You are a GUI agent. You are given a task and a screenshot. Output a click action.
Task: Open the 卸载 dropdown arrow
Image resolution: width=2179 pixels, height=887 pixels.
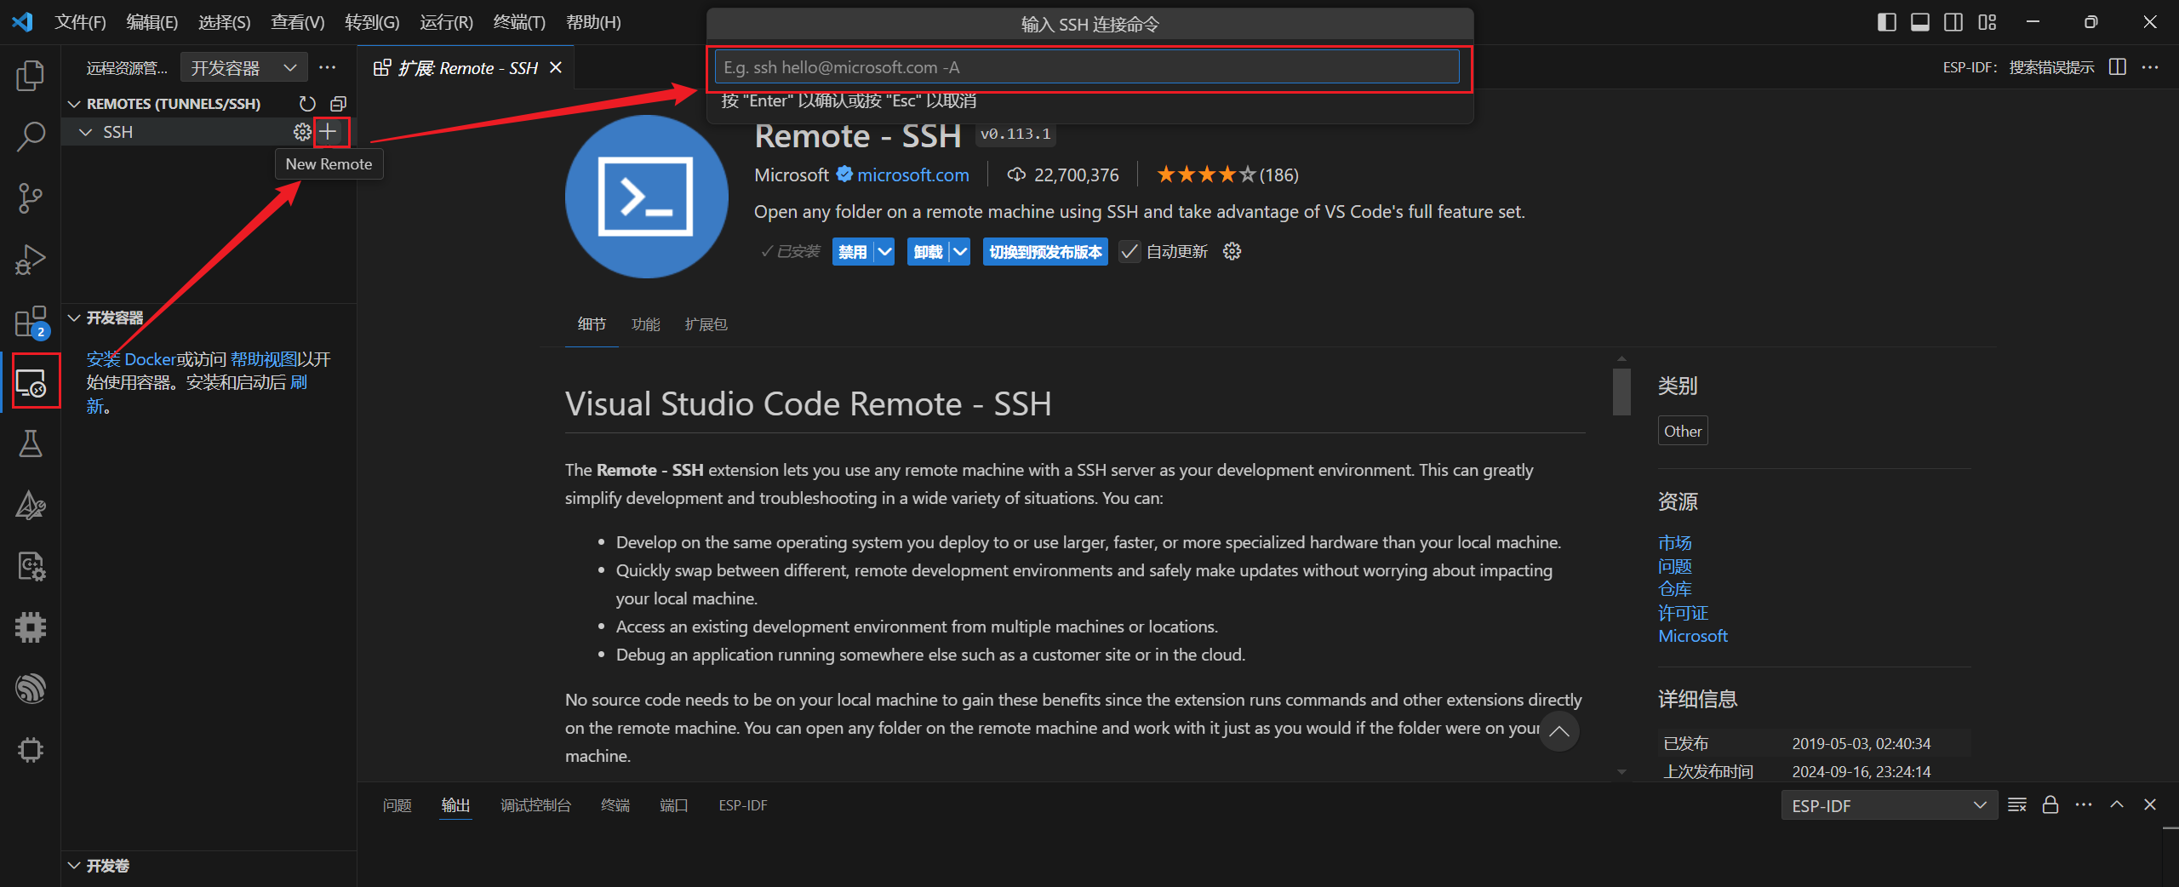point(960,252)
